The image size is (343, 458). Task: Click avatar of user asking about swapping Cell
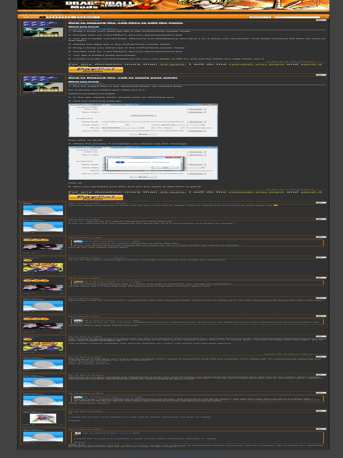click(43, 418)
